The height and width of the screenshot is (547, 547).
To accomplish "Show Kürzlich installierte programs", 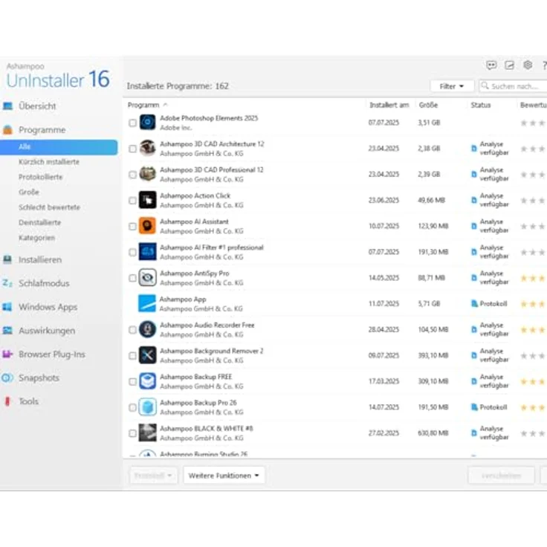I will (x=49, y=162).
